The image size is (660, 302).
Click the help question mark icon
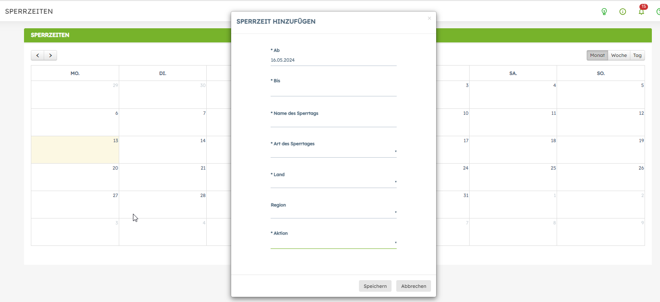click(x=658, y=12)
